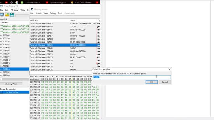This screenshot has height=120, width=214.
Task: Open the Cheat Engine Table menu
Action: [x=23, y=10]
